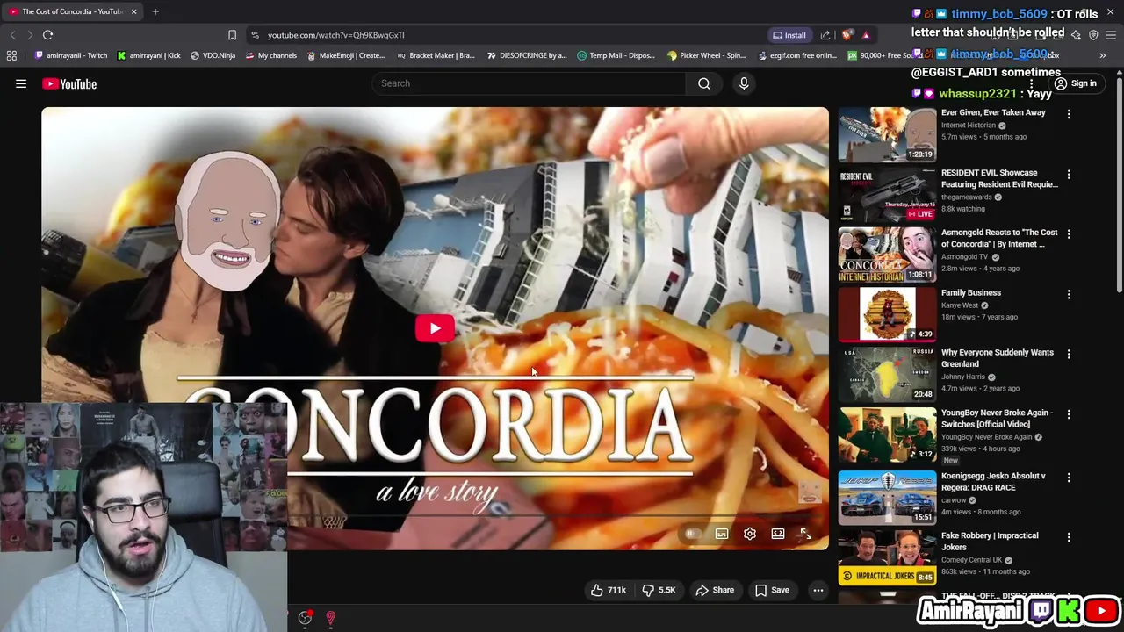Open My channels bookmark
1124x632 pixels.
click(x=271, y=55)
